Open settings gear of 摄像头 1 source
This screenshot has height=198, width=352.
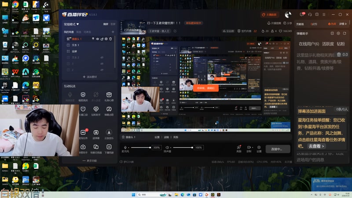pyautogui.click(x=106, y=39)
